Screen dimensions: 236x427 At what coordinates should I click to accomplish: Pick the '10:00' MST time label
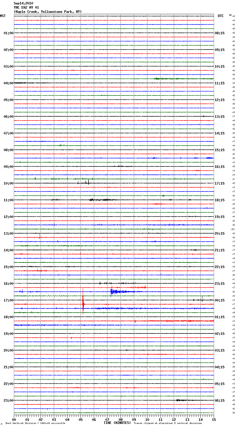click(x=8, y=183)
